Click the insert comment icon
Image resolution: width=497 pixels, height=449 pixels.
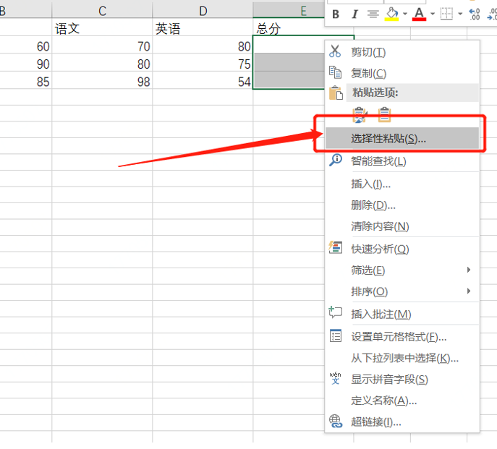pos(336,312)
